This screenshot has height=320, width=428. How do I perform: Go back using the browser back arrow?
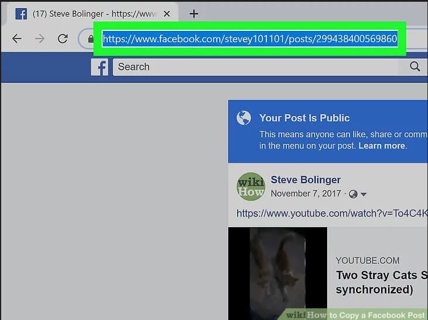point(16,39)
